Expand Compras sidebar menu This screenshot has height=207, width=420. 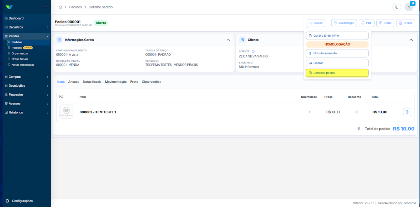26,77
